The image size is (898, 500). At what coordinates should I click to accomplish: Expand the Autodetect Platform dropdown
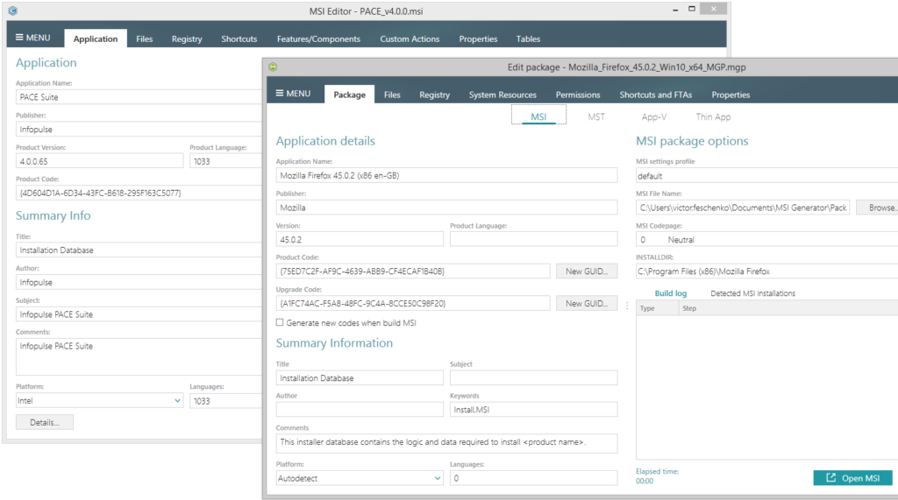tap(438, 478)
